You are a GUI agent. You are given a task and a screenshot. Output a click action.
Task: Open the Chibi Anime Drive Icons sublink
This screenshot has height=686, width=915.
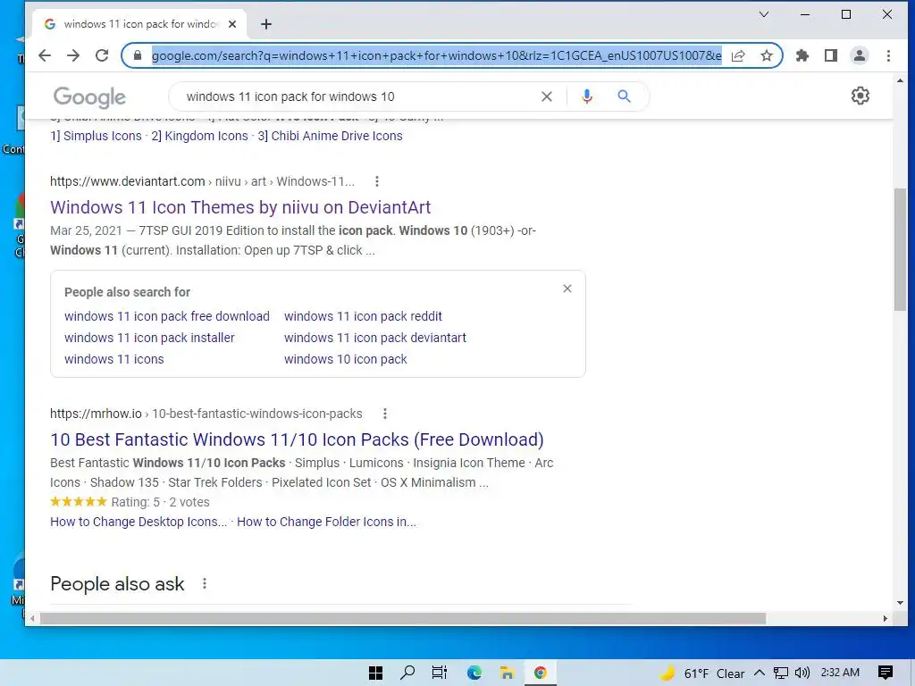pyautogui.click(x=331, y=136)
